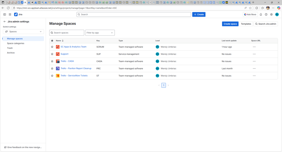282x152 pixels.
Task: Open the user profile avatar in Jira header
Action: point(277,14)
